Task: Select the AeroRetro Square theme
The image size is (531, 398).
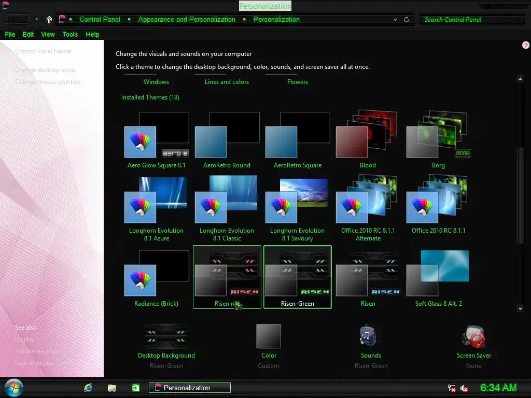Action: (298, 140)
